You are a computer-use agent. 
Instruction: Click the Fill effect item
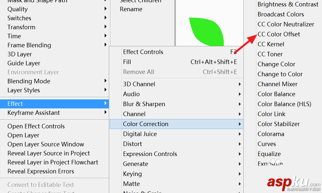tap(127, 62)
